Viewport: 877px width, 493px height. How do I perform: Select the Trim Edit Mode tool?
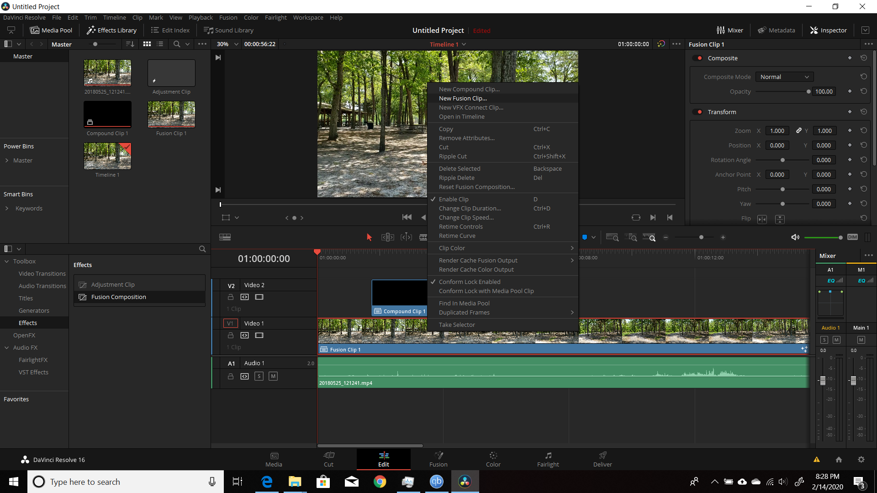point(387,237)
